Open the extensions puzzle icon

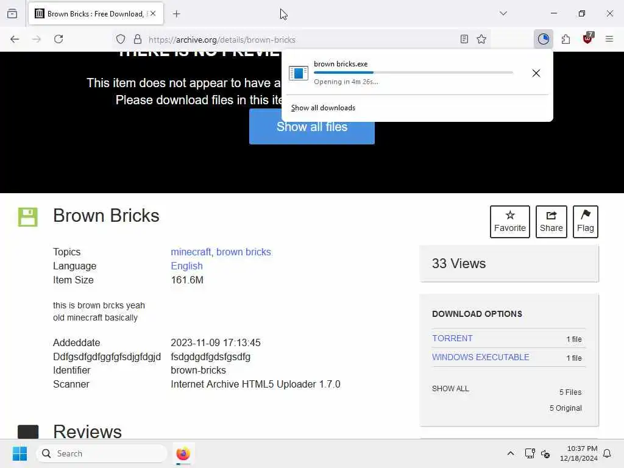[x=565, y=39]
